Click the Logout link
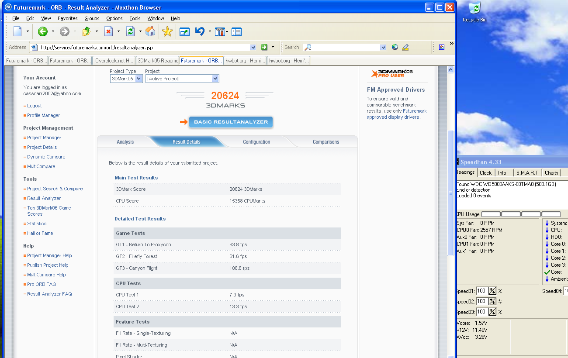Viewport: 568px width, 358px height. (35, 106)
